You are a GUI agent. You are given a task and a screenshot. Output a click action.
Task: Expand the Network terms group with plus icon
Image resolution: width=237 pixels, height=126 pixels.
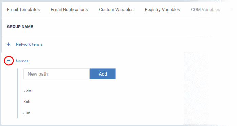[x=9, y=44]
